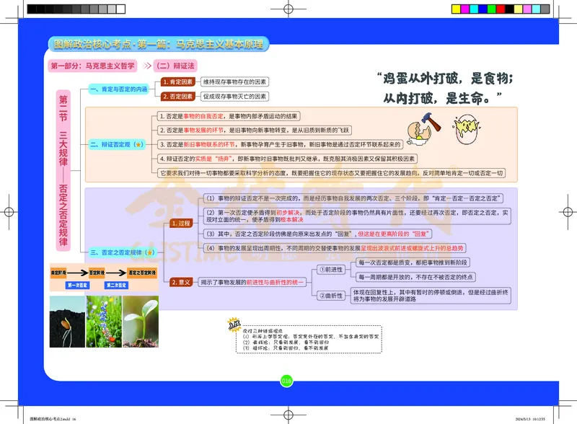Click the magenta swatch in the color bar
The height and width of the screenshot is (424, 577).
click(x=464, y=8)
